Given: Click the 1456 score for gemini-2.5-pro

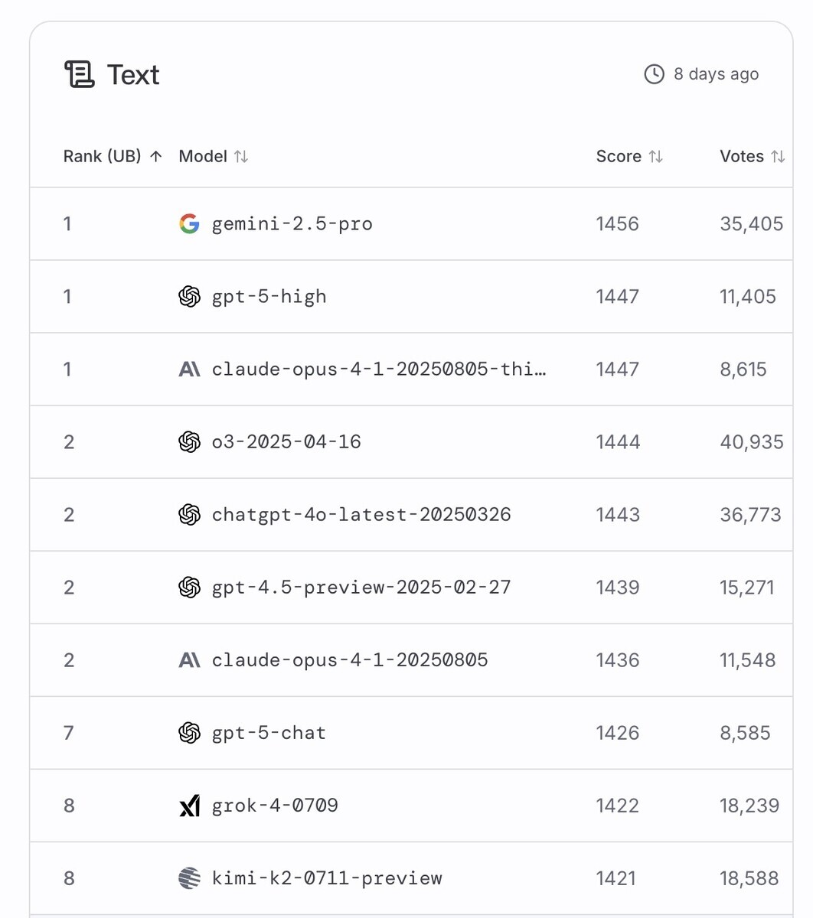Looking at the screenshot, I should click(x=617, y=224).
